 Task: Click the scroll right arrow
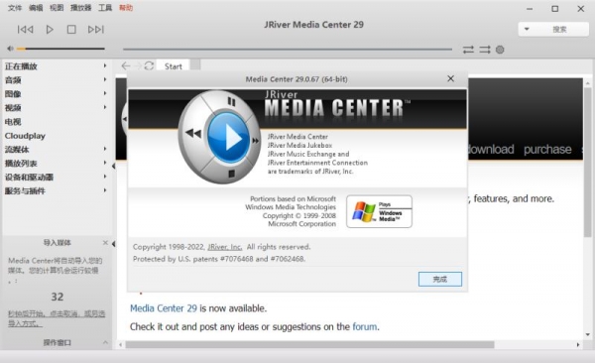click(x=578, y=344)
